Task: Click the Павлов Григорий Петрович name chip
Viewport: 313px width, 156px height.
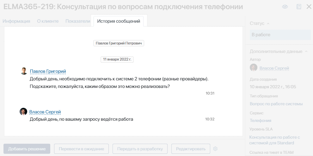Action: tap(119, 43)
